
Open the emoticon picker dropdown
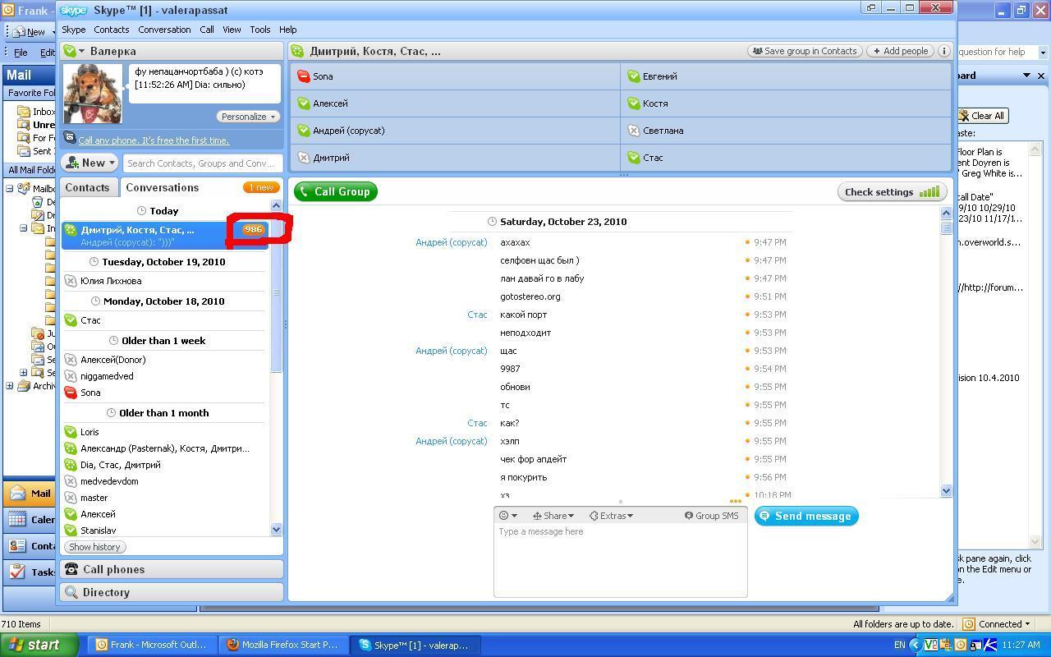(508, 516)
